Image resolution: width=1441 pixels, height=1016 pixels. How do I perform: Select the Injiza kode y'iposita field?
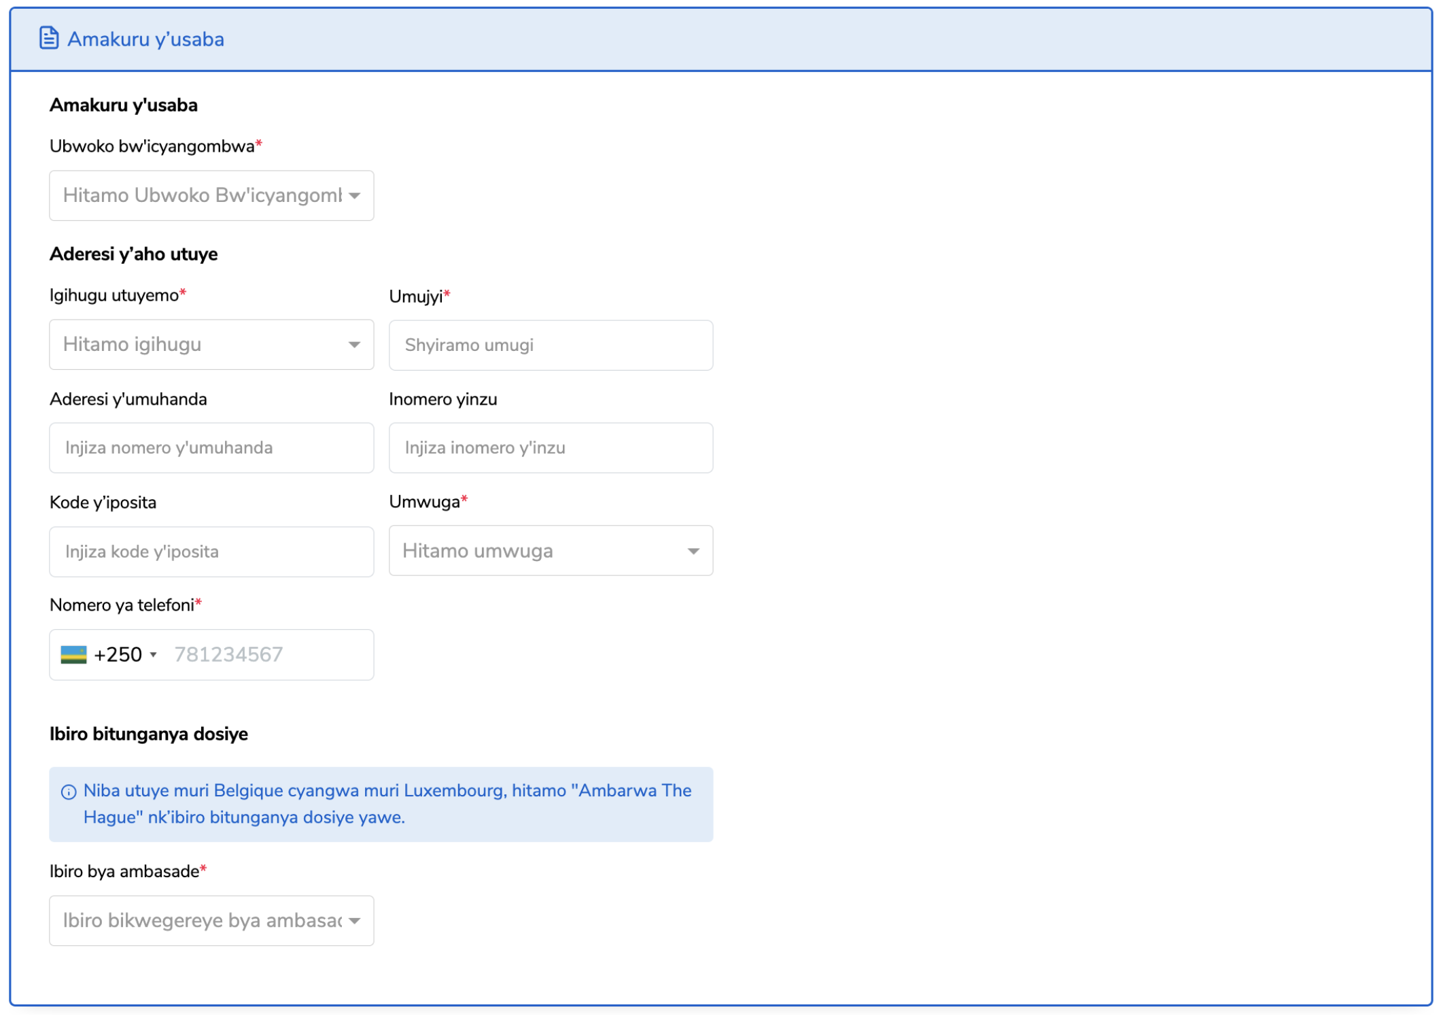coord(211,552)
